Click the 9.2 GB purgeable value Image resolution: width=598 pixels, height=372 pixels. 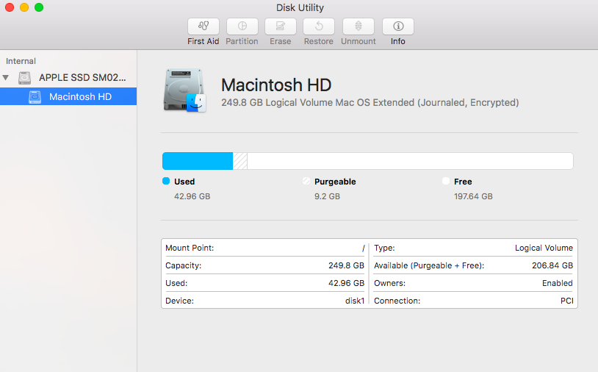(327, 196)
